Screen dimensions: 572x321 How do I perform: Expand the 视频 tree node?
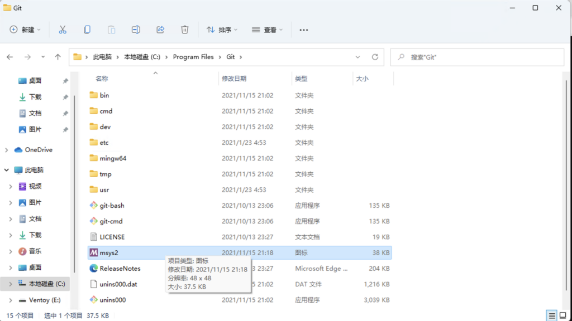click(x=11, y=186)
